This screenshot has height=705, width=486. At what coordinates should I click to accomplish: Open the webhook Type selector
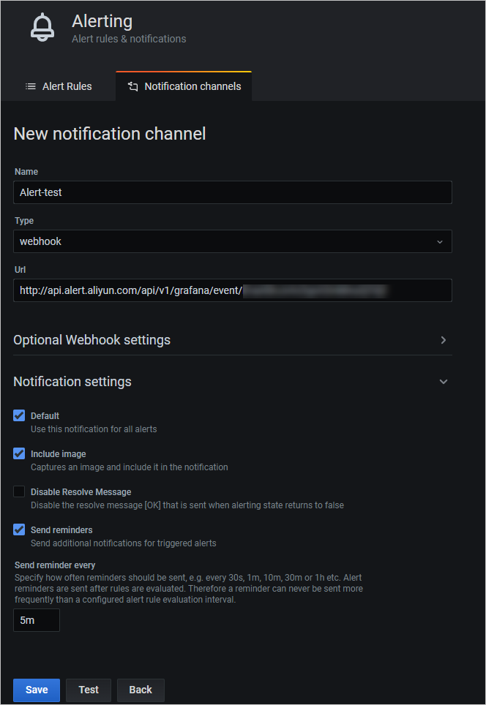tap(232, 241)
